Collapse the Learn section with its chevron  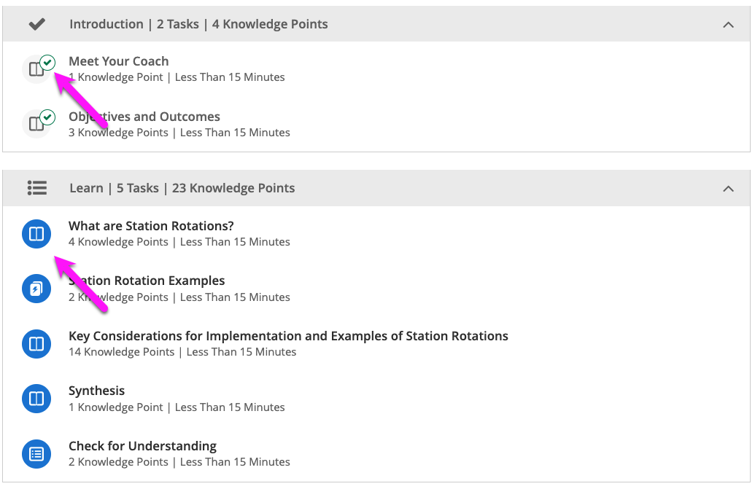tap(727, 189)
